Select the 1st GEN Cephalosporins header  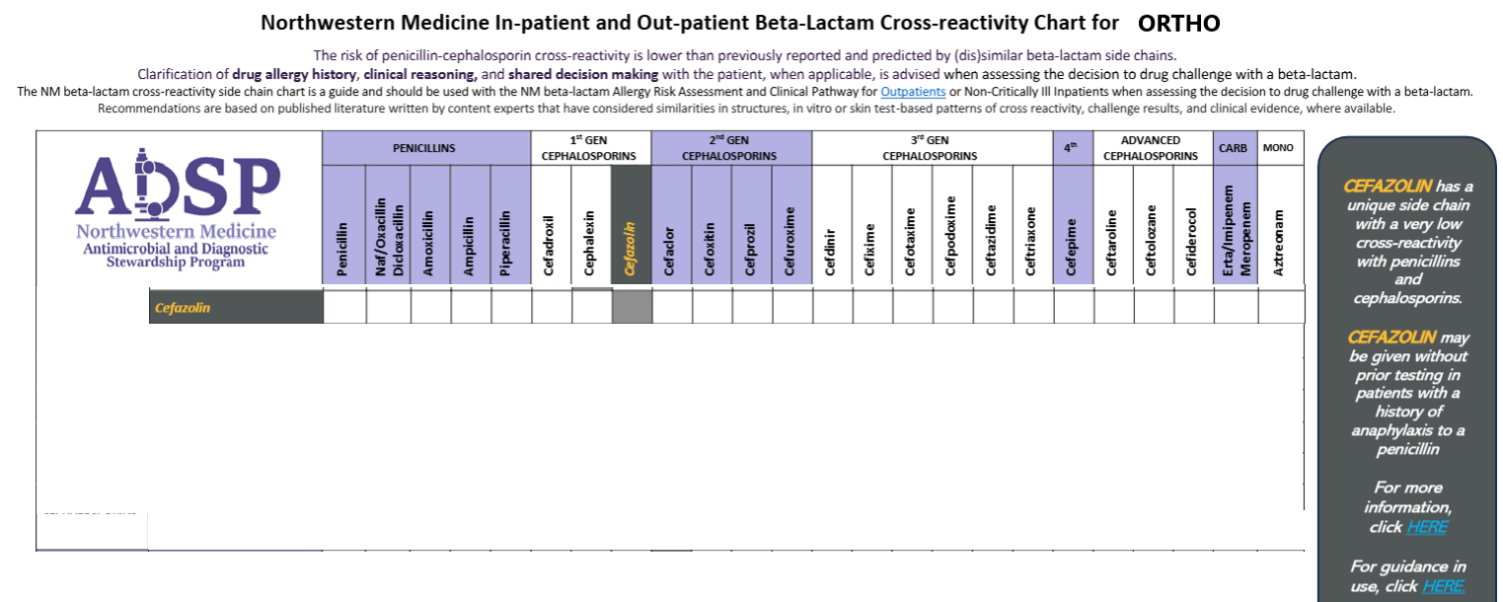pyautogui.click(x=589, y=148)
